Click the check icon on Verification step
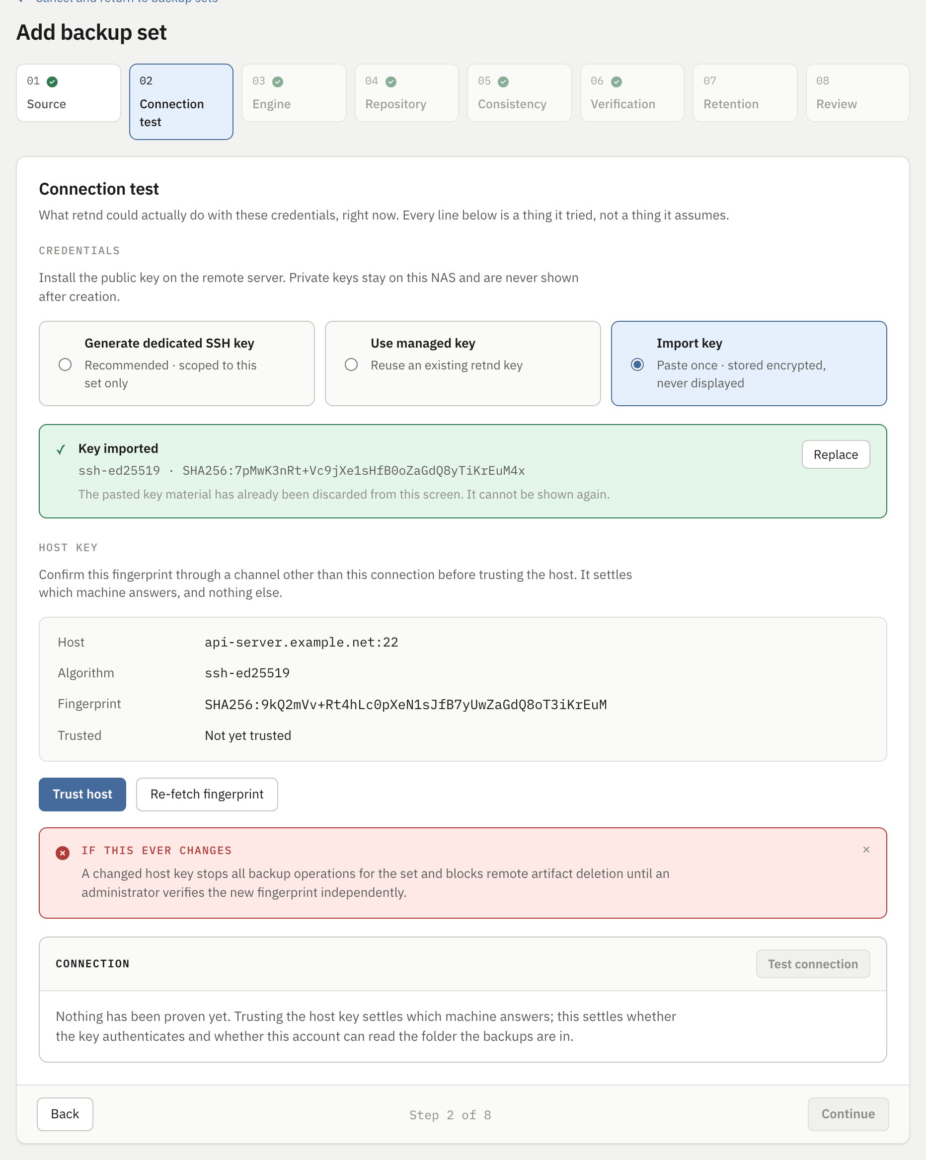Viewport: 926px width, 1160px height. pos(617,82)
